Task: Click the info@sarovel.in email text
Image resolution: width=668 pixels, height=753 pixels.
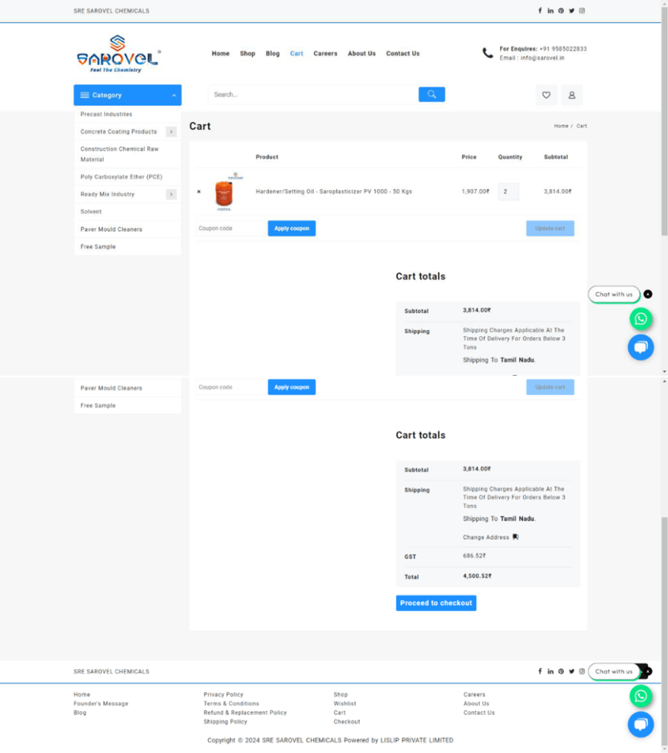Action: [x=543, y=58]
